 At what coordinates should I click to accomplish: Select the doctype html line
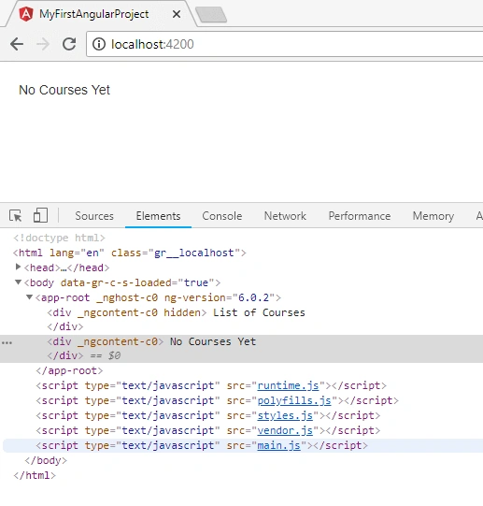pyautogui.click(x=60, y=238)
